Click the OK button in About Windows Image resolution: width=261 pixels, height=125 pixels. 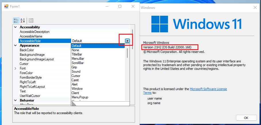coord(246,118)
